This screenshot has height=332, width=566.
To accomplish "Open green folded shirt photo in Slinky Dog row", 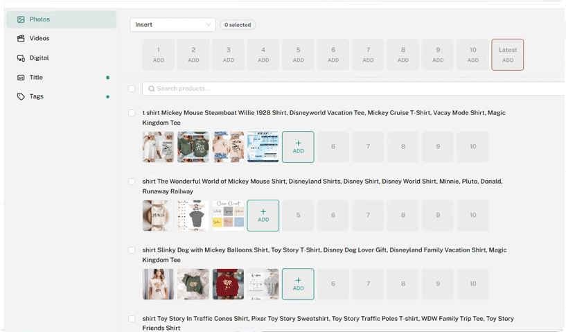I will (x=193, y=284).
